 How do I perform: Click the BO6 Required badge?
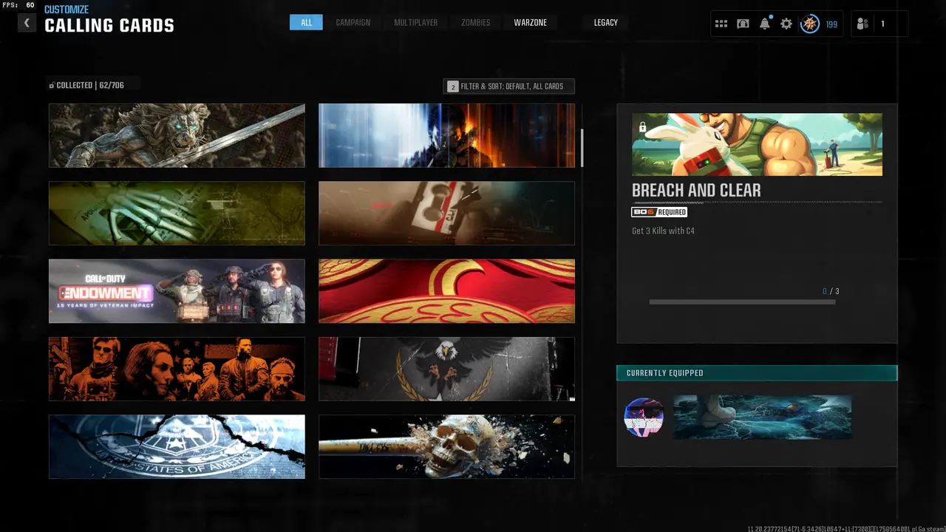pos(659,212)
